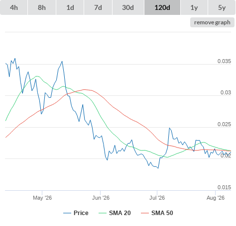Viewport: 236px width, 226px height.
Task: Switch to the 8h time range
Action: pos(42,7)
